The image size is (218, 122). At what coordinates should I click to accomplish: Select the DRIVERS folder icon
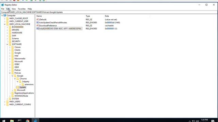click(10, 30)
